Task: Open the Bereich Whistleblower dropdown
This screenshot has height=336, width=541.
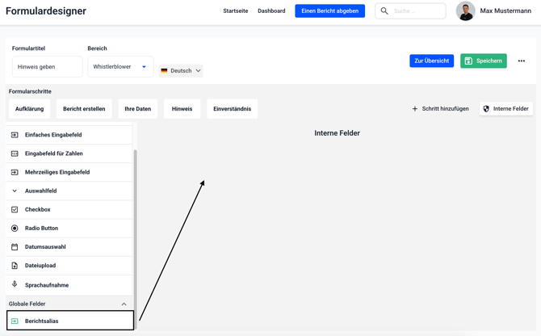Action: 120,67
